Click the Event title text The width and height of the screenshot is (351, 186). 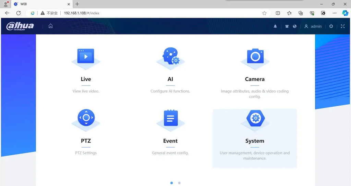pos(170,141)
